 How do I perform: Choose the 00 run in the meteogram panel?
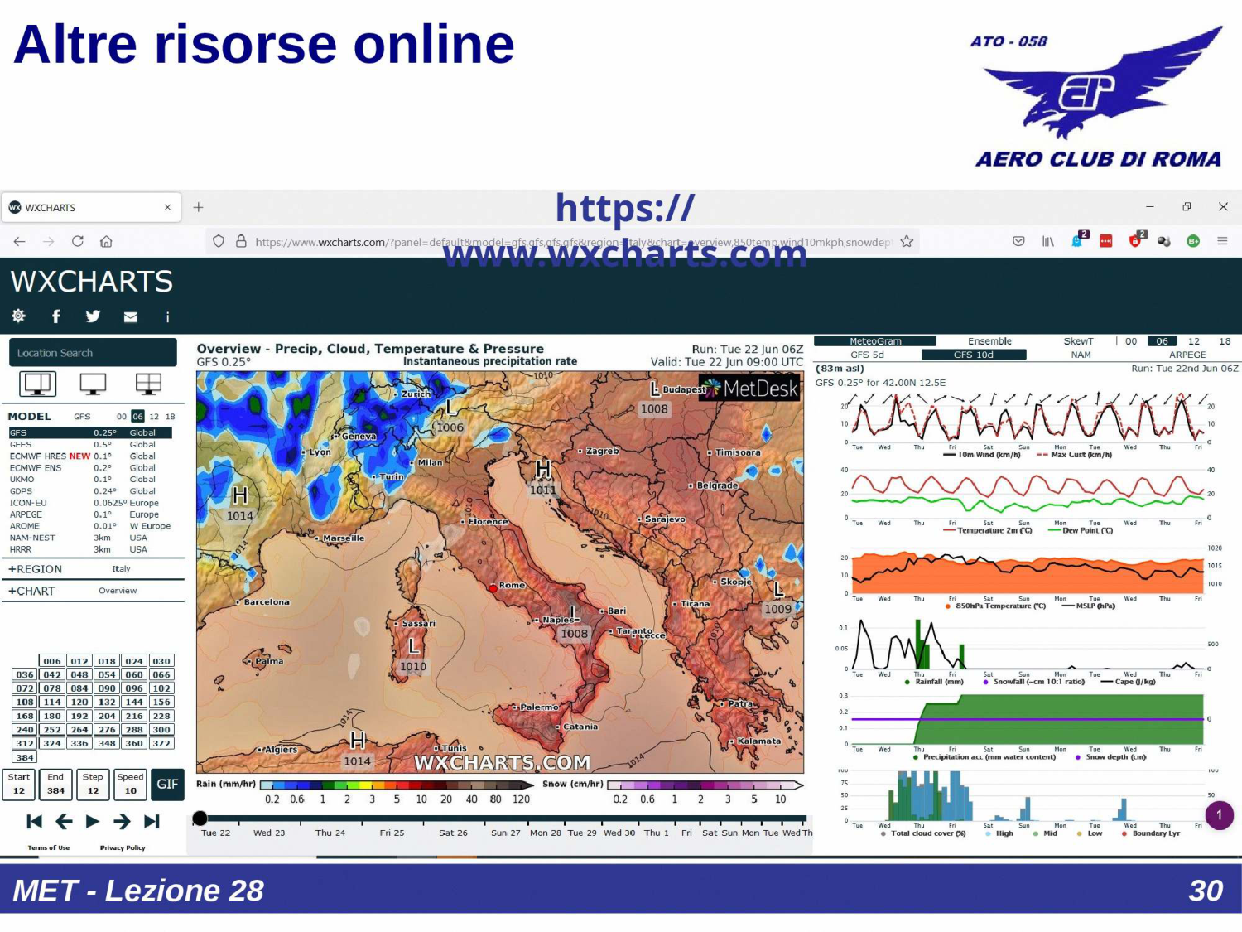1131,341
